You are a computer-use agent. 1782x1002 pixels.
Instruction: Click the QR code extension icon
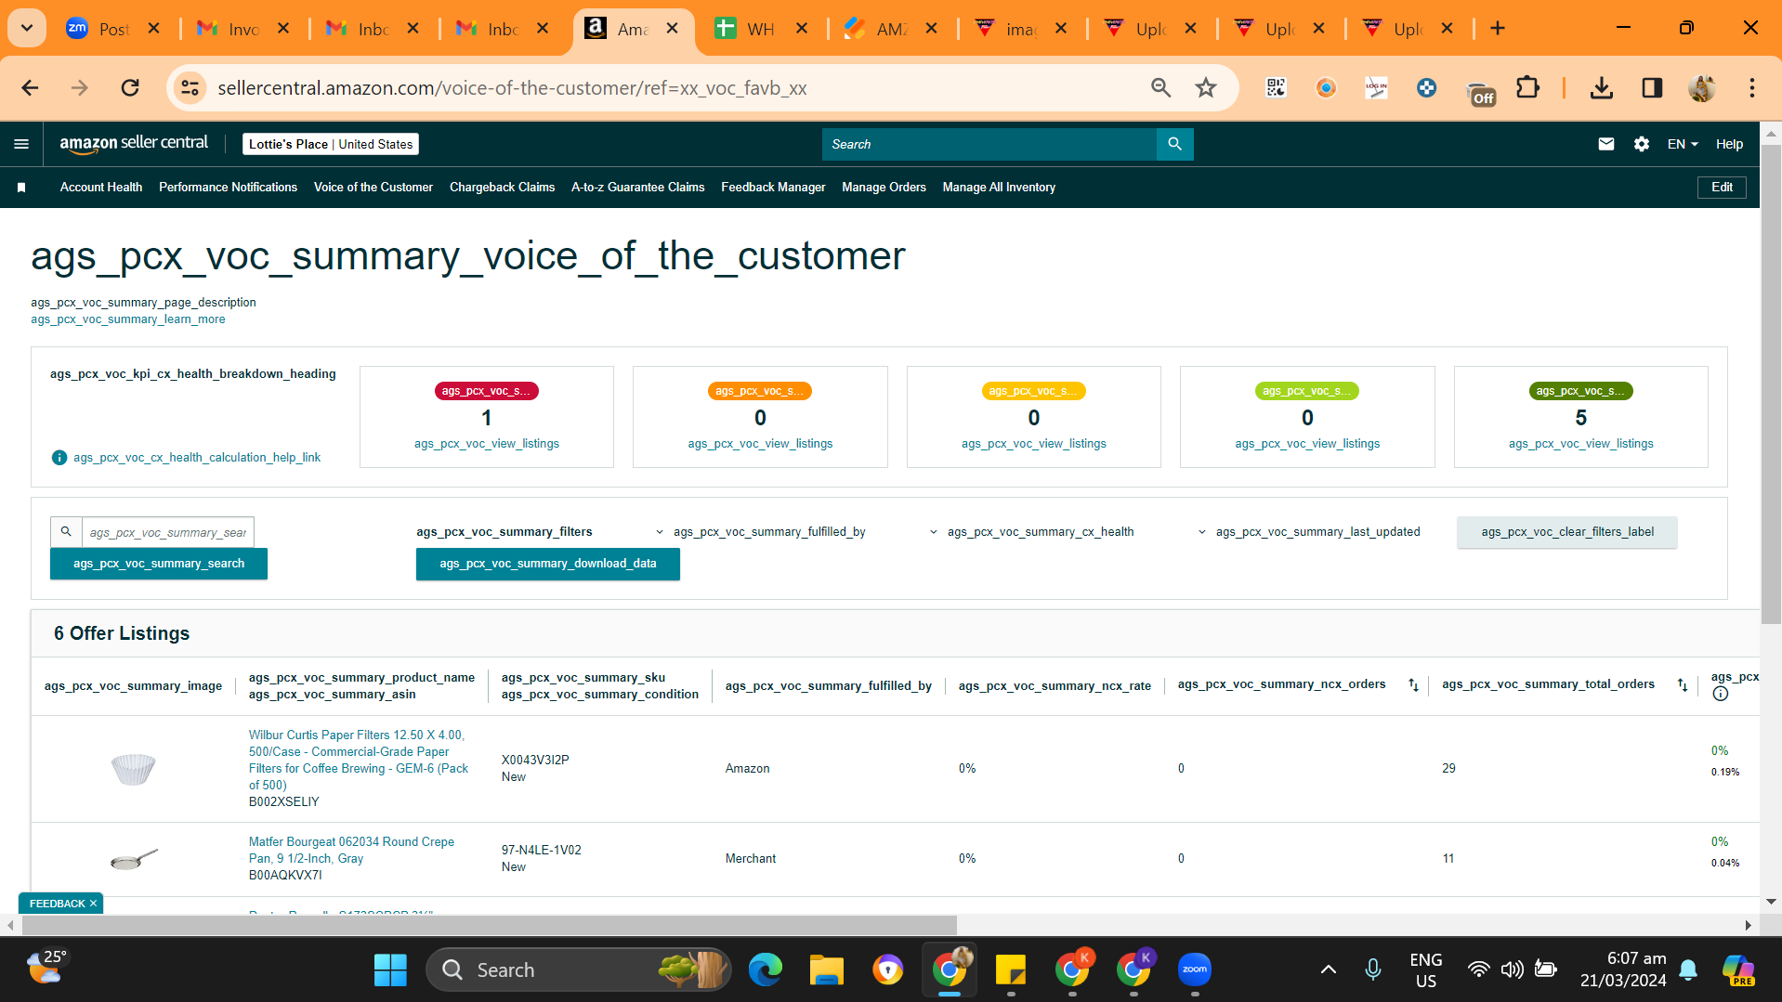tap(1276, 88)
